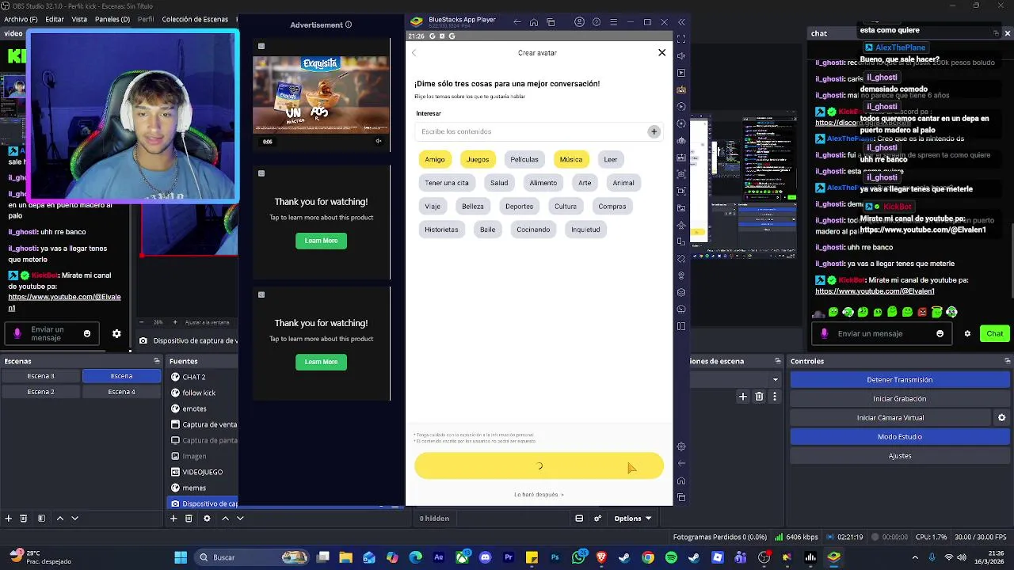Switch to Escena 2 in scenes list
Image resolution: width=1014 pixels, height=570 pixels.
tap(41, 392)
